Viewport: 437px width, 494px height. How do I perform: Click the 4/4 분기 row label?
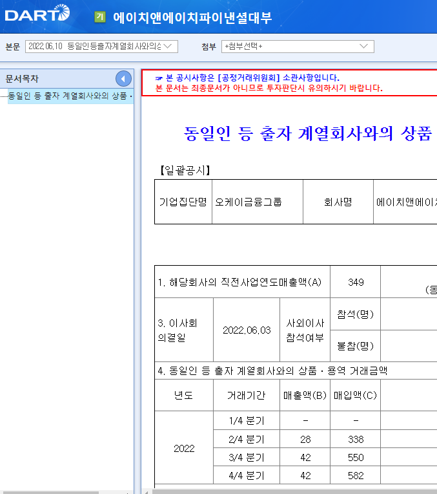247,475
